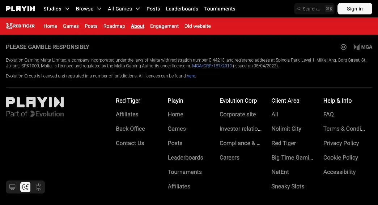The image size is (378, 205).
Task: Click the 18+ age restriction icon
Action: tap(344, 47)
